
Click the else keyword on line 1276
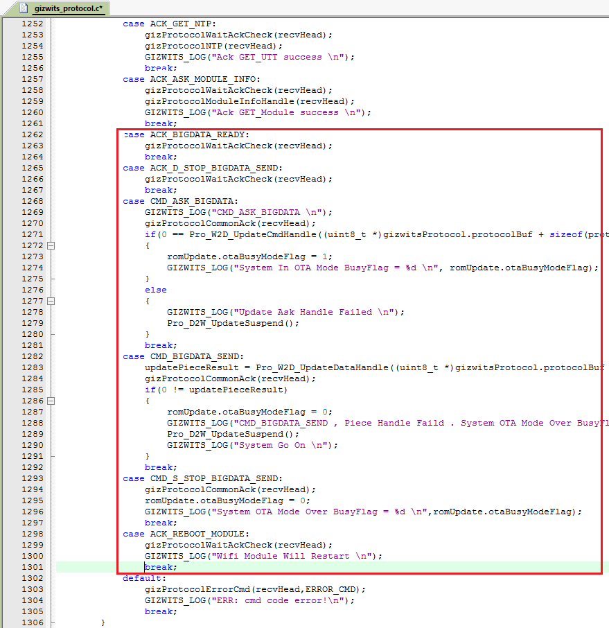[155, 290]
